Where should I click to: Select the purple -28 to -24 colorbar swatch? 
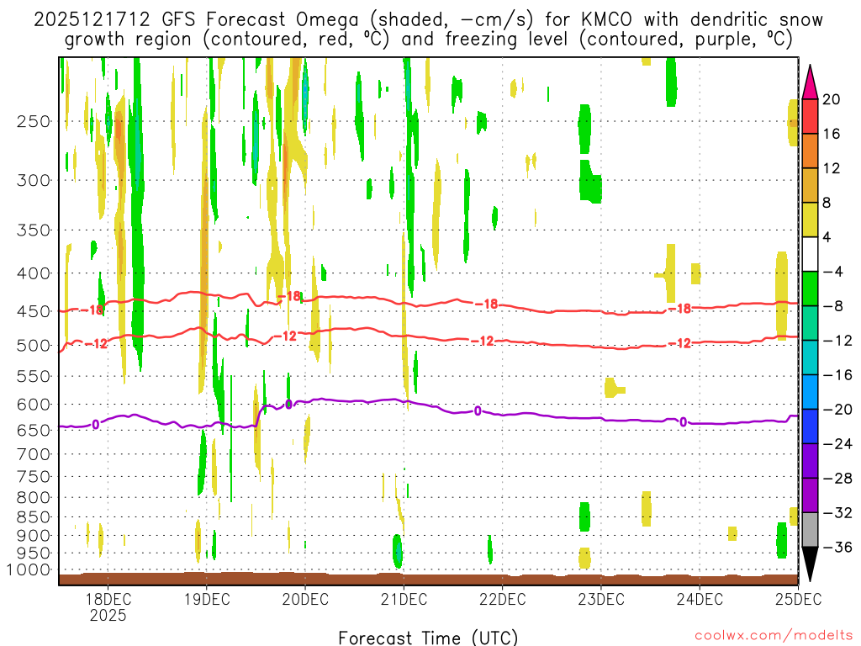coord(810,461)
